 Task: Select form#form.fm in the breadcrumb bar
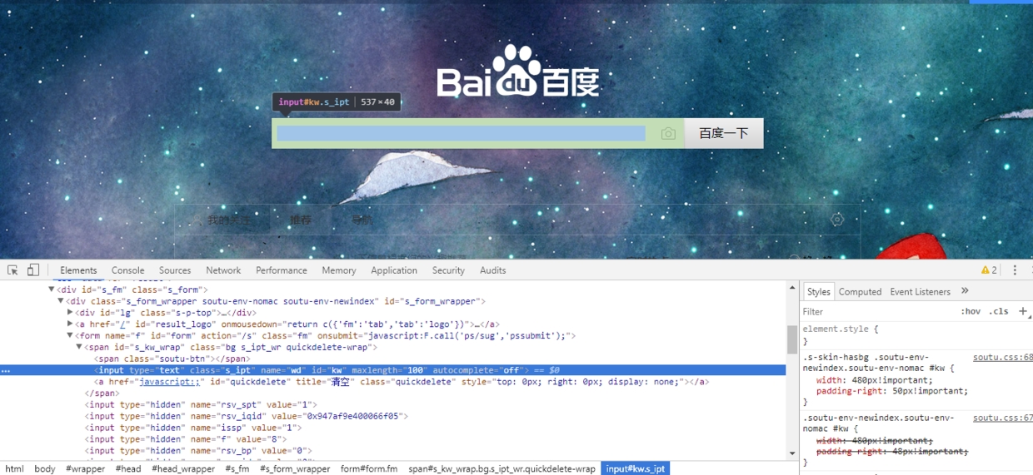tap(369, 468)
